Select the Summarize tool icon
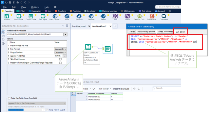213x119 pixels. [x=152, y=16]
